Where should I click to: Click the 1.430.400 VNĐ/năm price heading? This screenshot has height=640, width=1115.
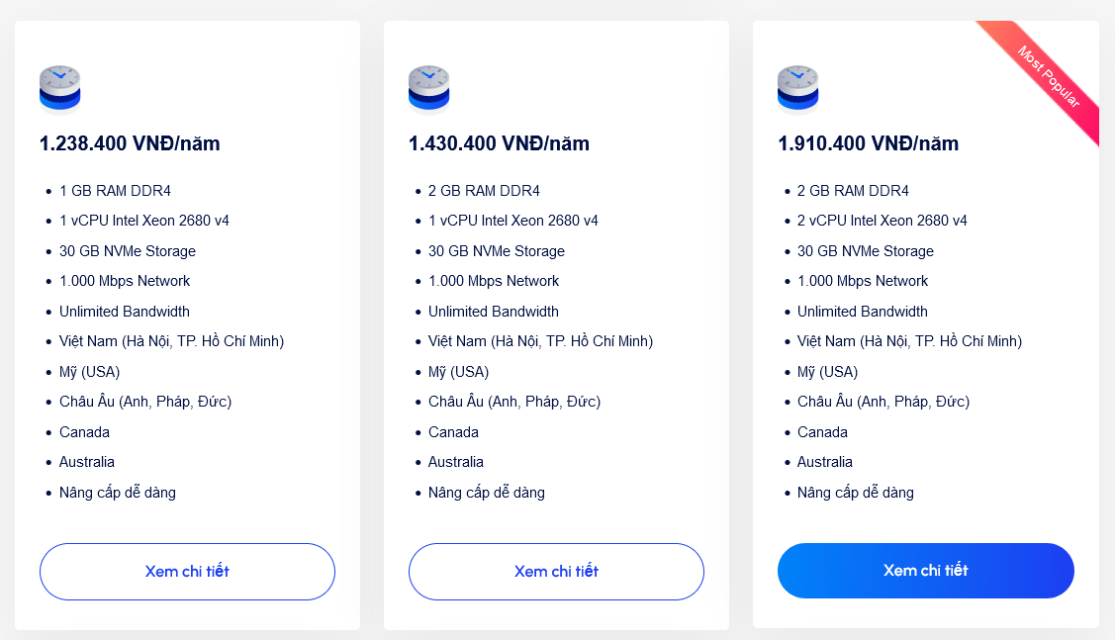tap(499, 143)
